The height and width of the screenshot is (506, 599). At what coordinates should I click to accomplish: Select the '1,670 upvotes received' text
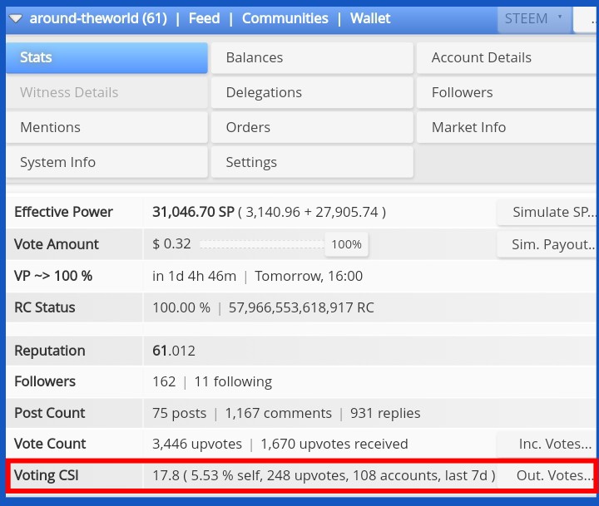click(x=334, y=445)
